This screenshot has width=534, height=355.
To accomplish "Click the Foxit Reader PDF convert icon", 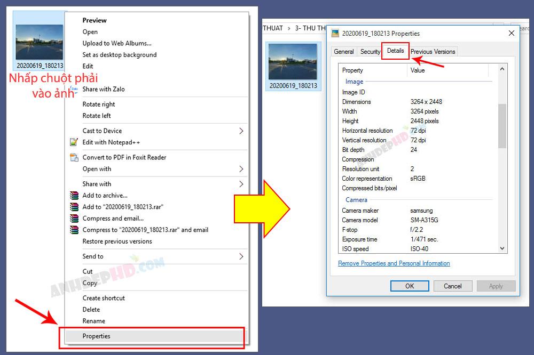I will point(74,157).
